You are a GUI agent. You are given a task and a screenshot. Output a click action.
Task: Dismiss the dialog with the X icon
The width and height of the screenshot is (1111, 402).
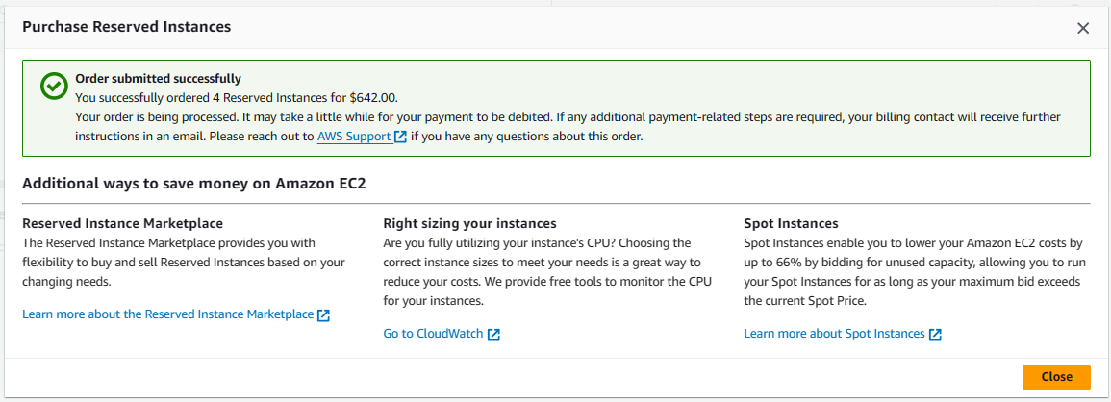pos(1083,28)
